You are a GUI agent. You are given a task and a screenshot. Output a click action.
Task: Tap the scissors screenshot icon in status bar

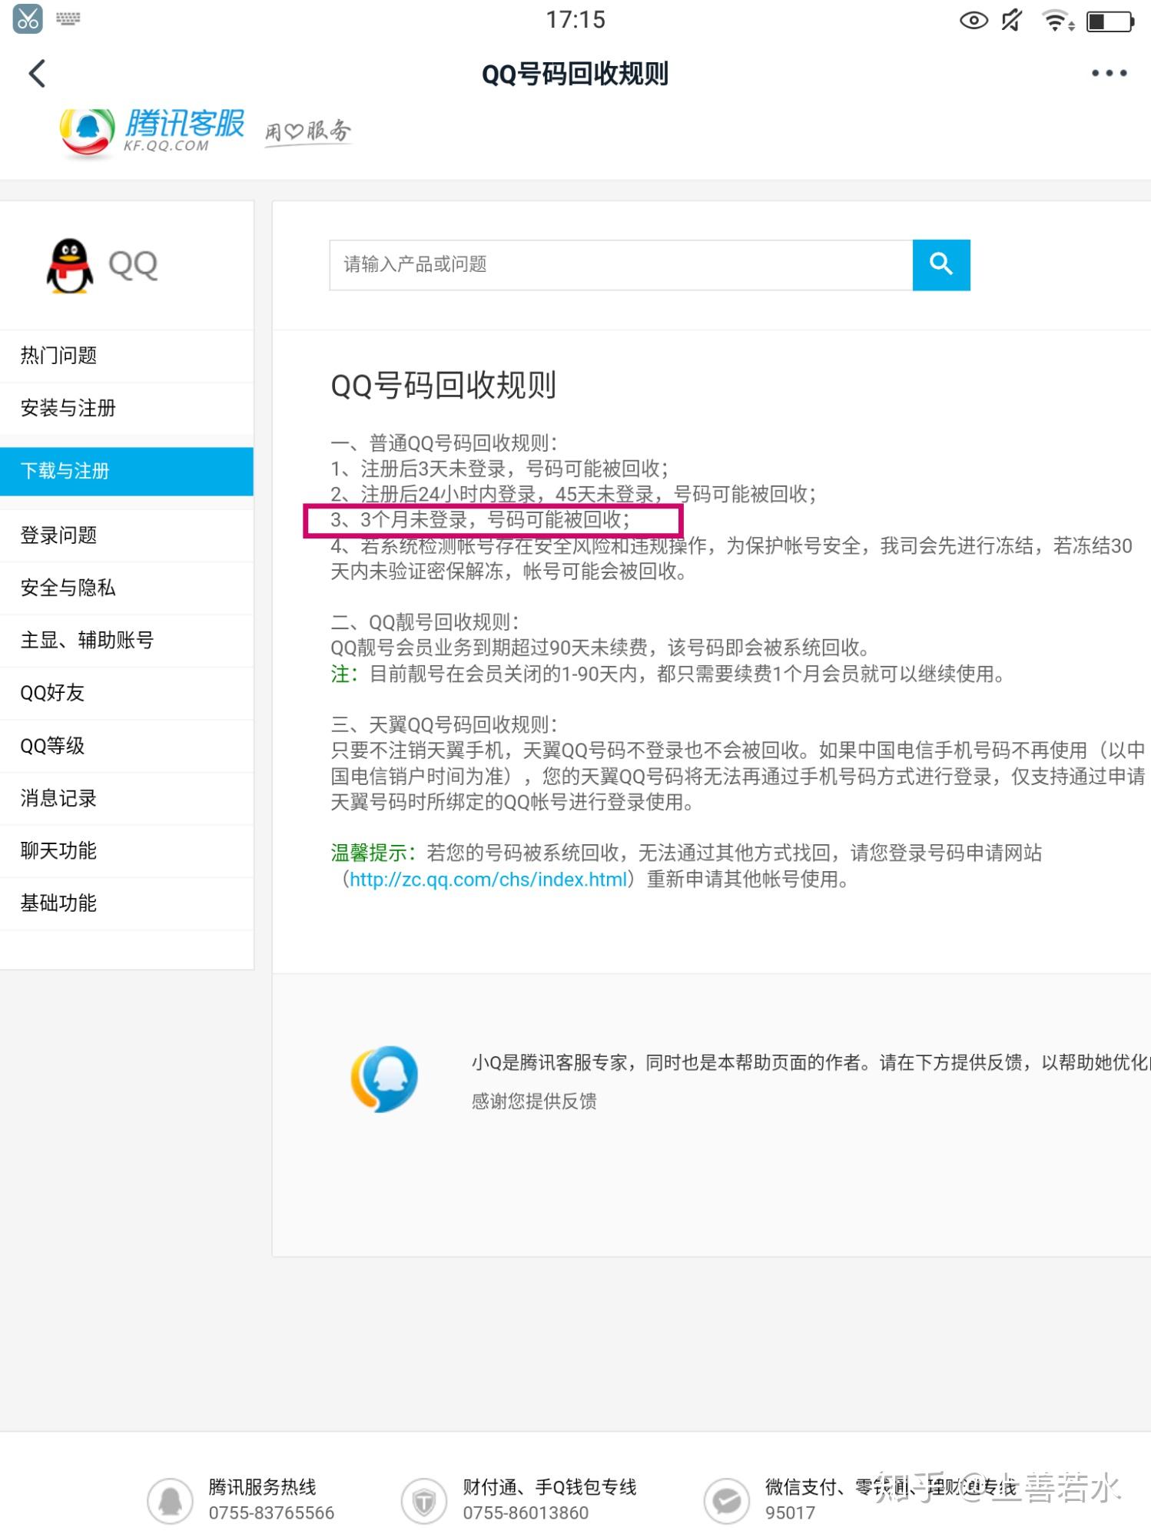point(28,19)
